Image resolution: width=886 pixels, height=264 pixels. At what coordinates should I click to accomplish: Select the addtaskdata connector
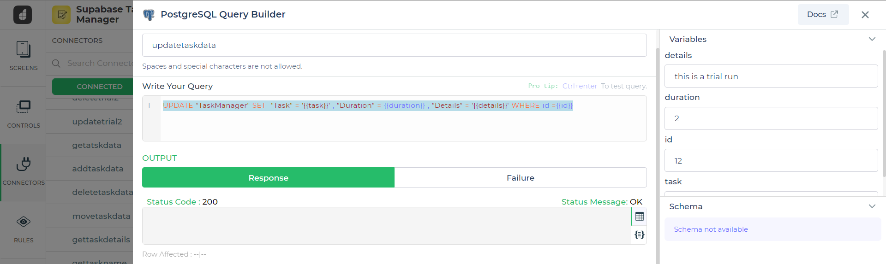[98, 169]
